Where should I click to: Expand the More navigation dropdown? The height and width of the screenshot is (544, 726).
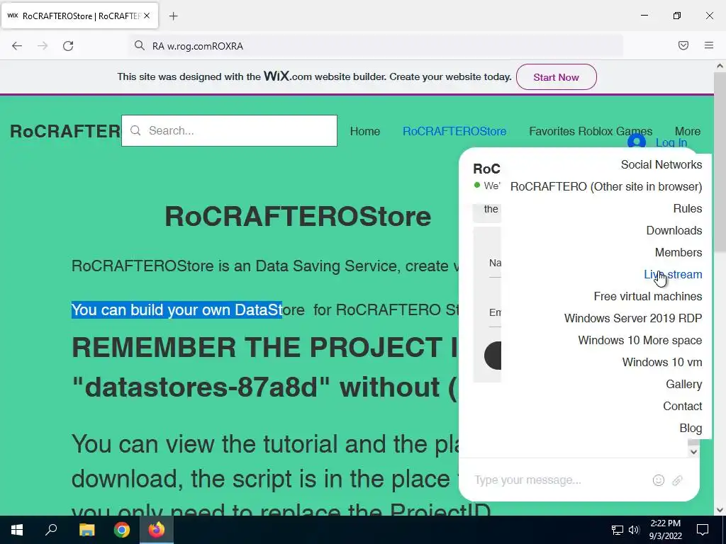[688, 131]
